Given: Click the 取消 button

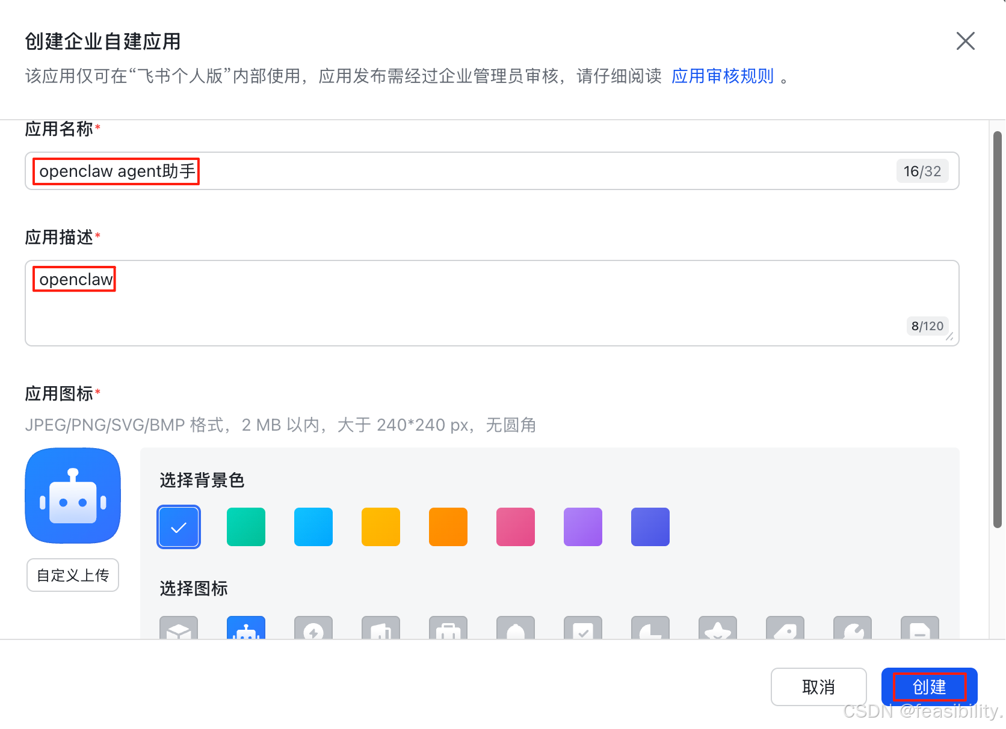Looking at the screenshot, I should [819, 686].
